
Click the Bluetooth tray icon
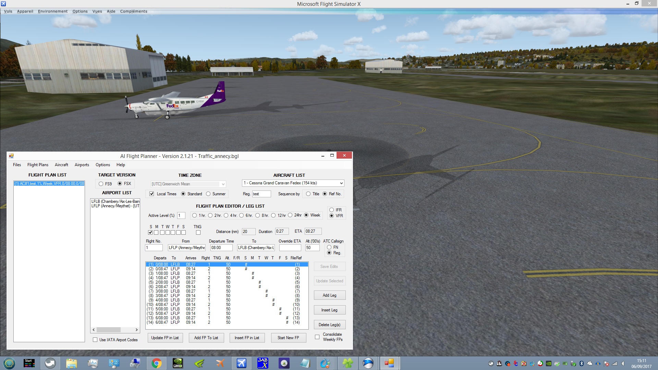[582, 363]
